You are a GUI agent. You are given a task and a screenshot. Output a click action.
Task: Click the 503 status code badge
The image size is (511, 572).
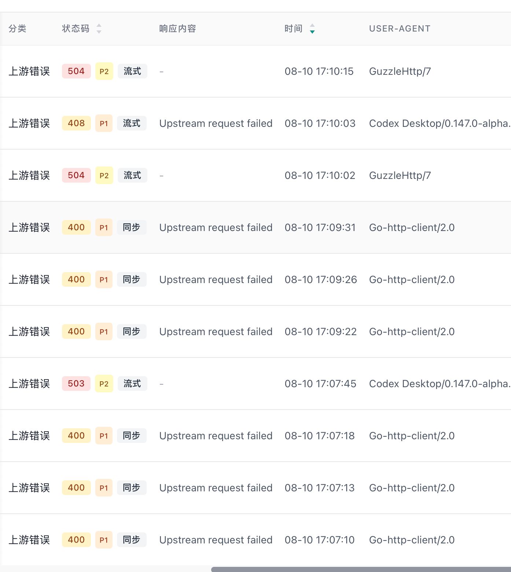[76, 384]
